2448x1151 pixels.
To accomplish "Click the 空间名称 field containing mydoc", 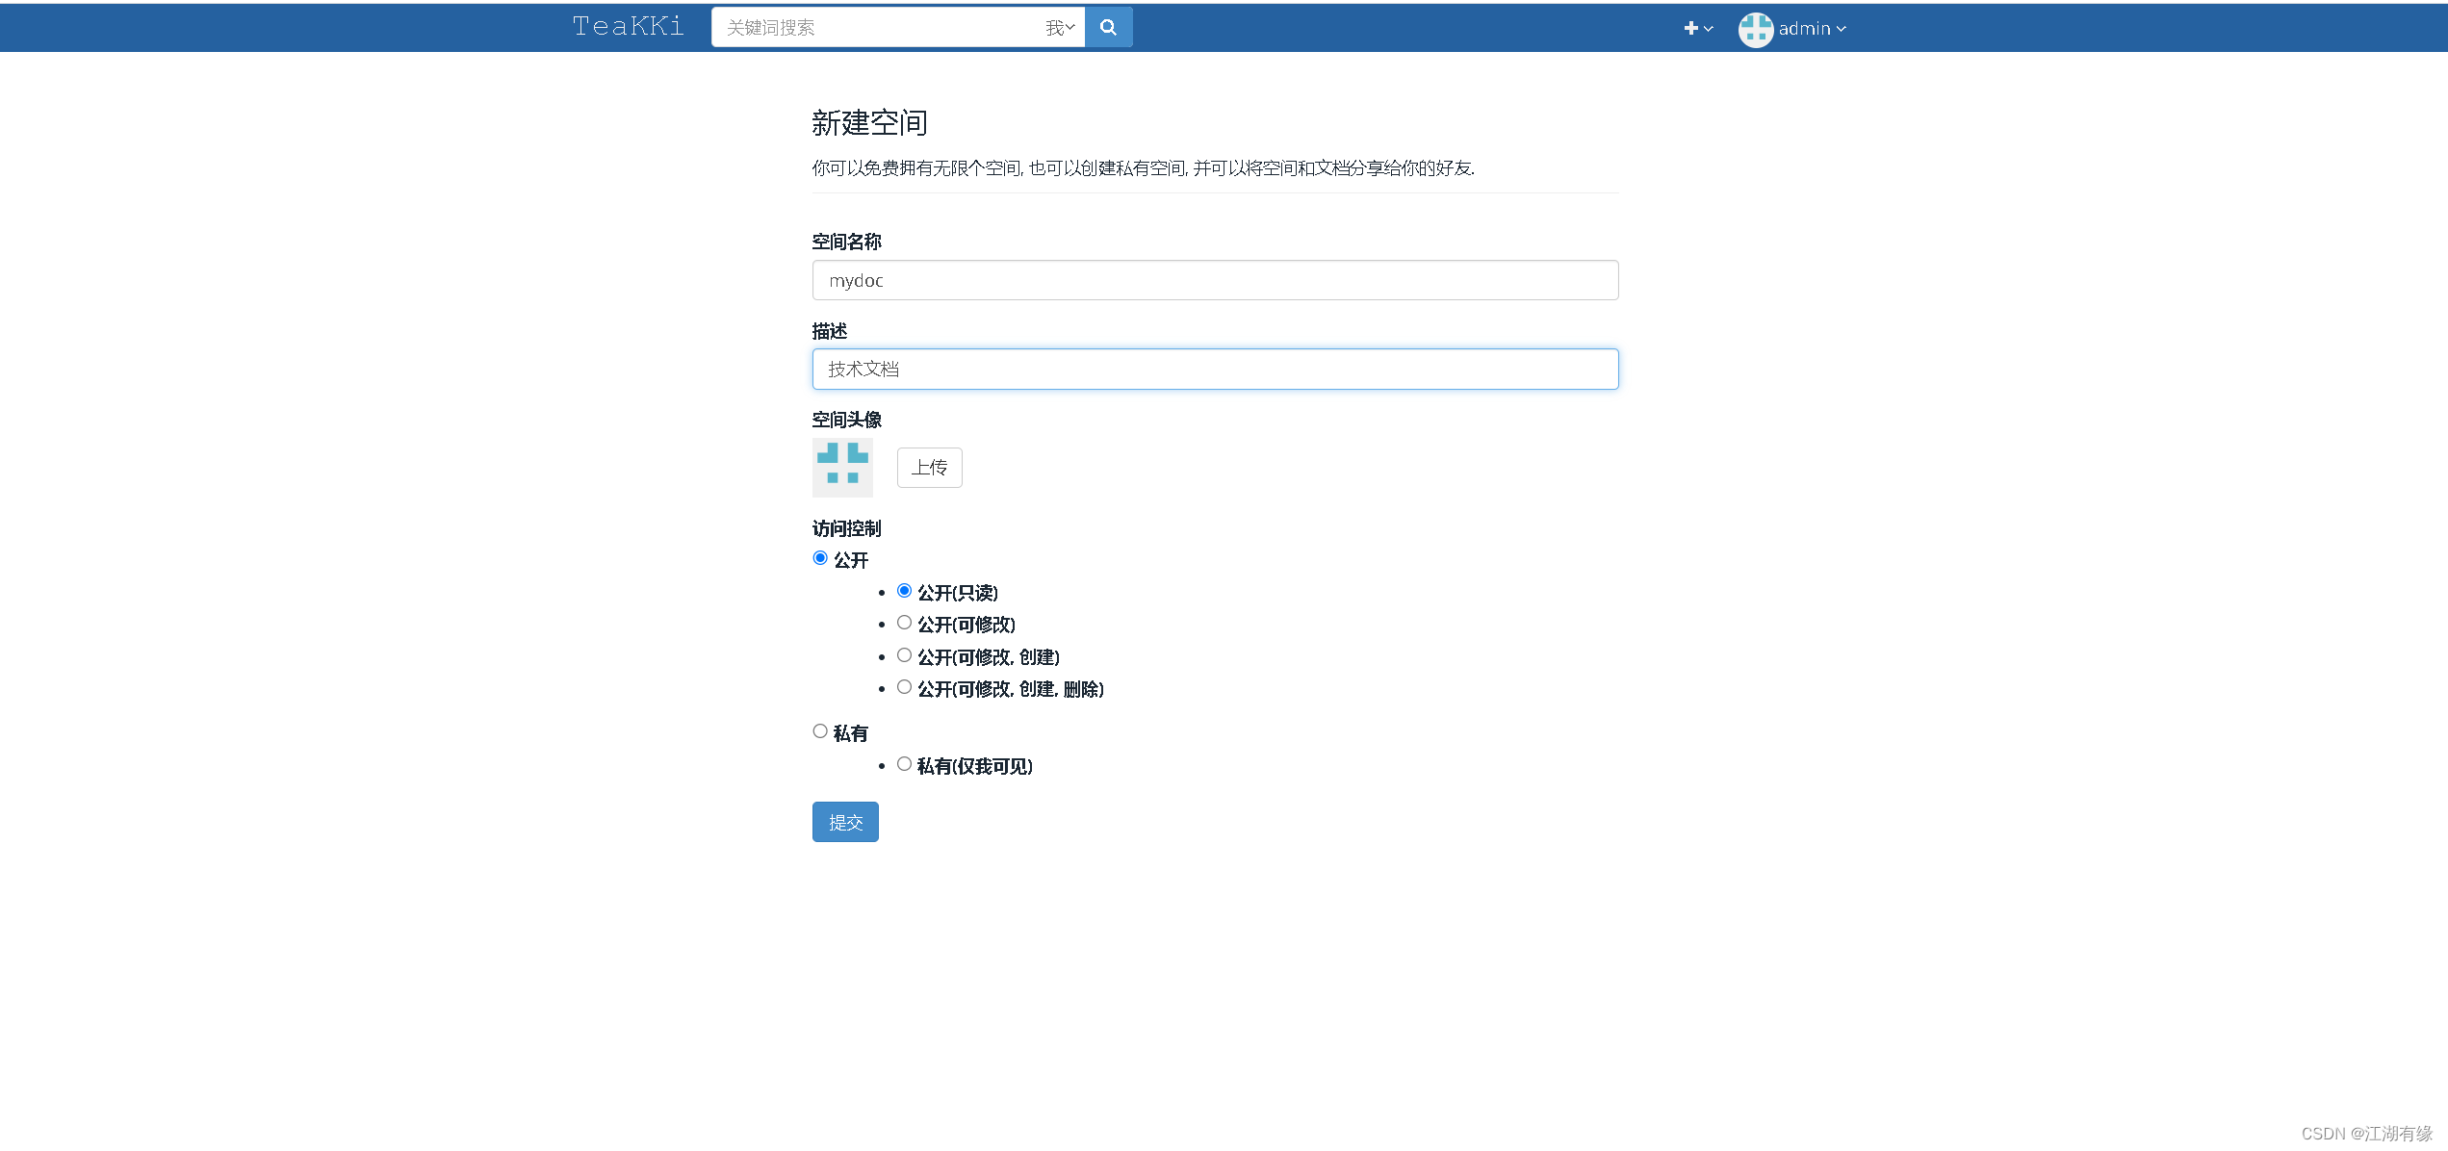I will (x=1214, y=280).
